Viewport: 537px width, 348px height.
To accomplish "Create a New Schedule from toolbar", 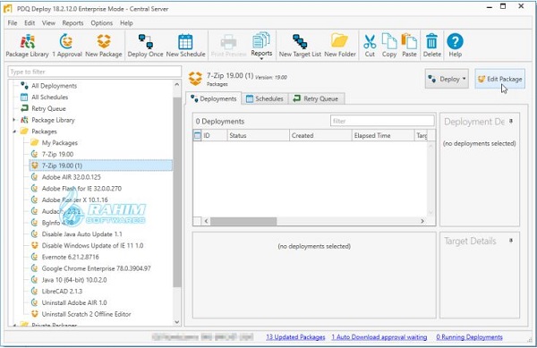I will pyautogui.click(x=185, y=46).
